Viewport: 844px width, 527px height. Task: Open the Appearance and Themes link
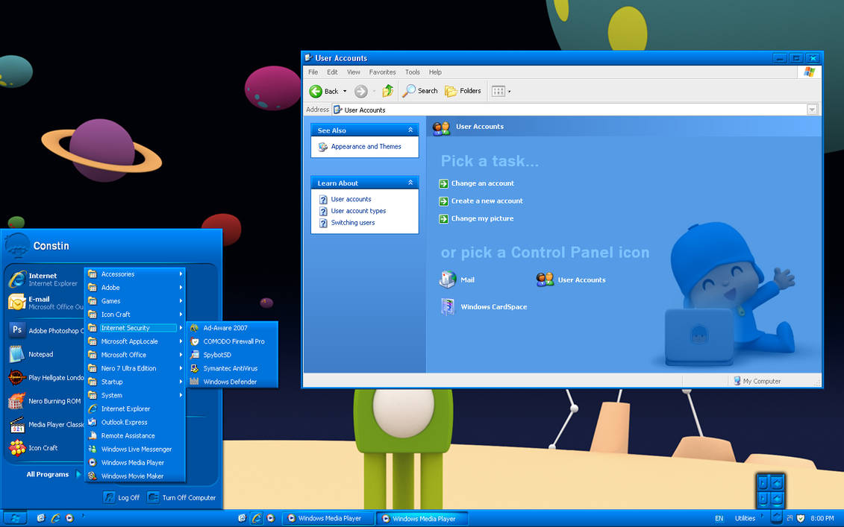(x=366, y=146)
